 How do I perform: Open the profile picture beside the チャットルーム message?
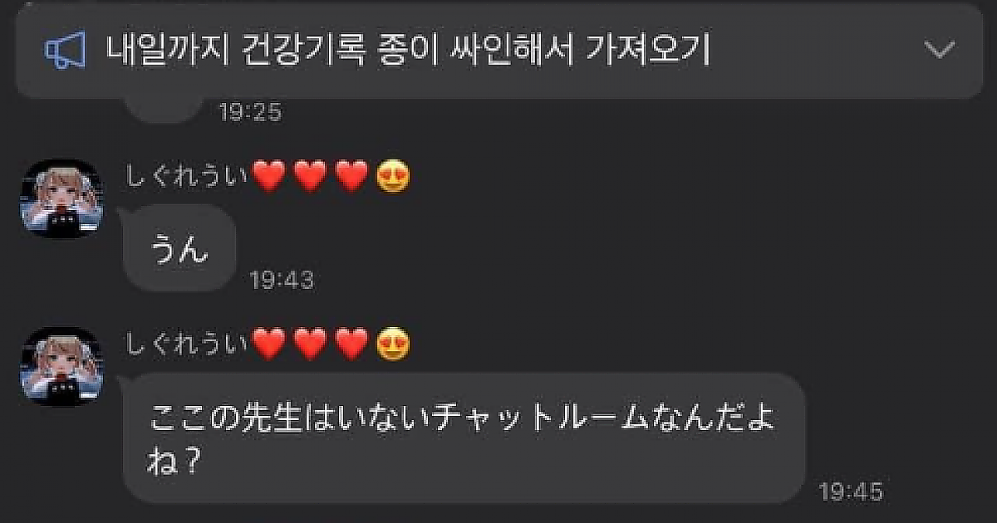coord(61,366)
